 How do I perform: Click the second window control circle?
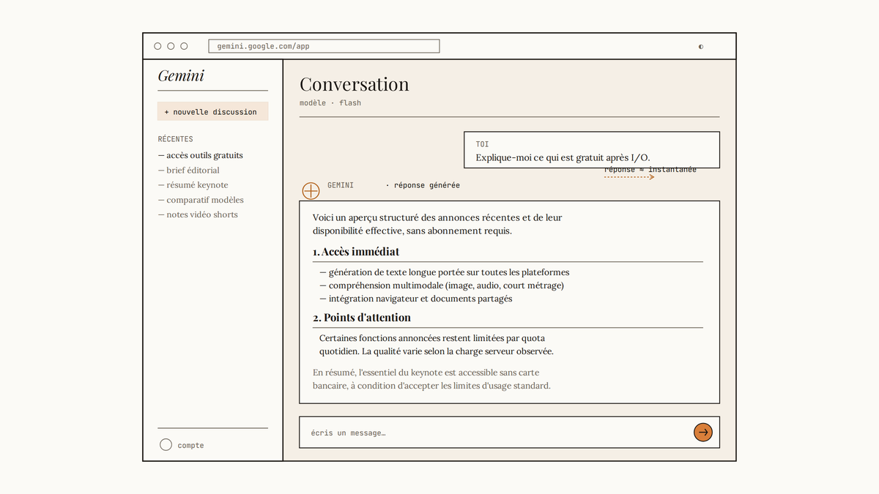click(x=171, y=46)
